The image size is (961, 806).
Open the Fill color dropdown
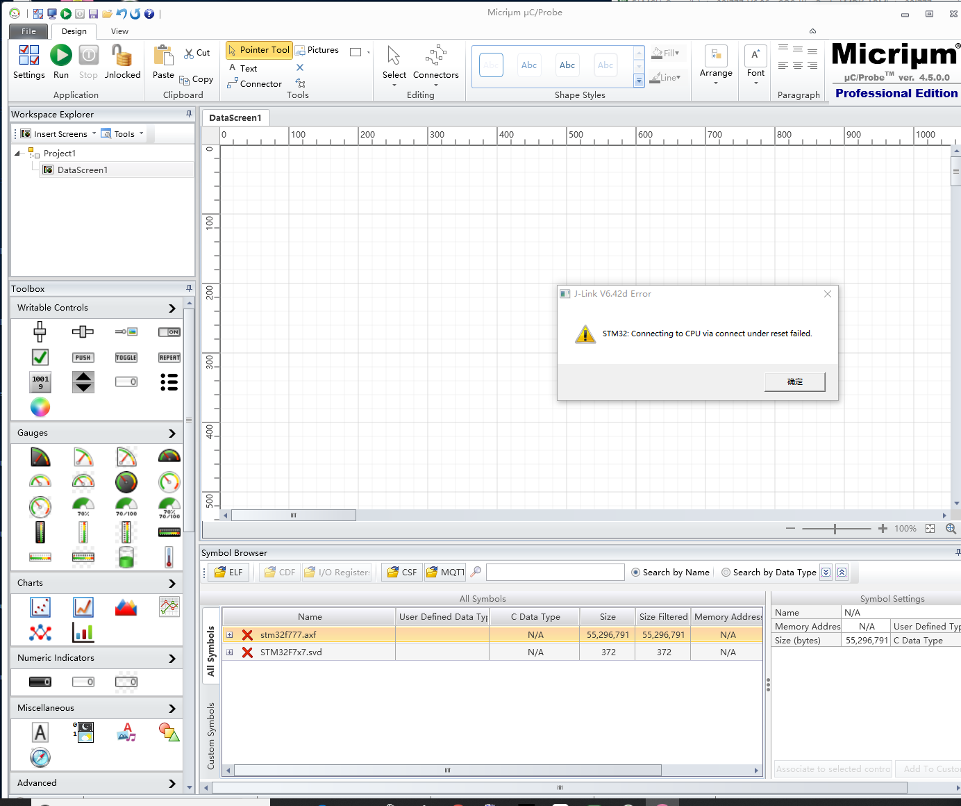coord(666,53)
